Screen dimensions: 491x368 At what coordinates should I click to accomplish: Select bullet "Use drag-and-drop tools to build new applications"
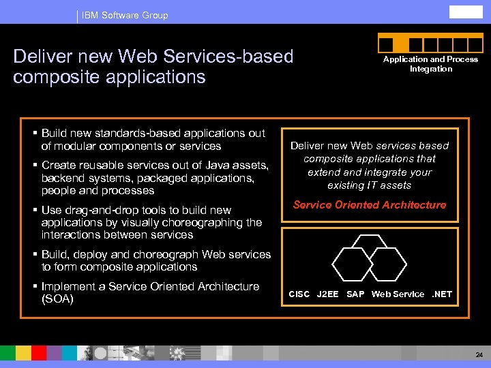(147, 222)
